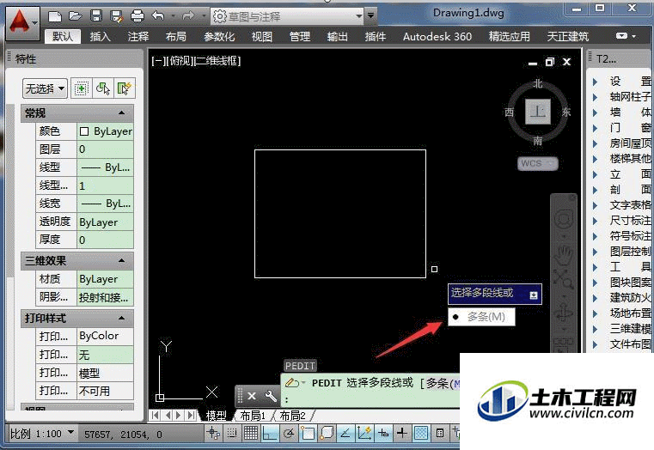The image size is (654, 450).
Task: Toggle Quick Properties in status bar
Action: (440, 434)
